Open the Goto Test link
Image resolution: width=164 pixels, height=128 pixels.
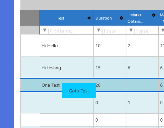[79, 91]
